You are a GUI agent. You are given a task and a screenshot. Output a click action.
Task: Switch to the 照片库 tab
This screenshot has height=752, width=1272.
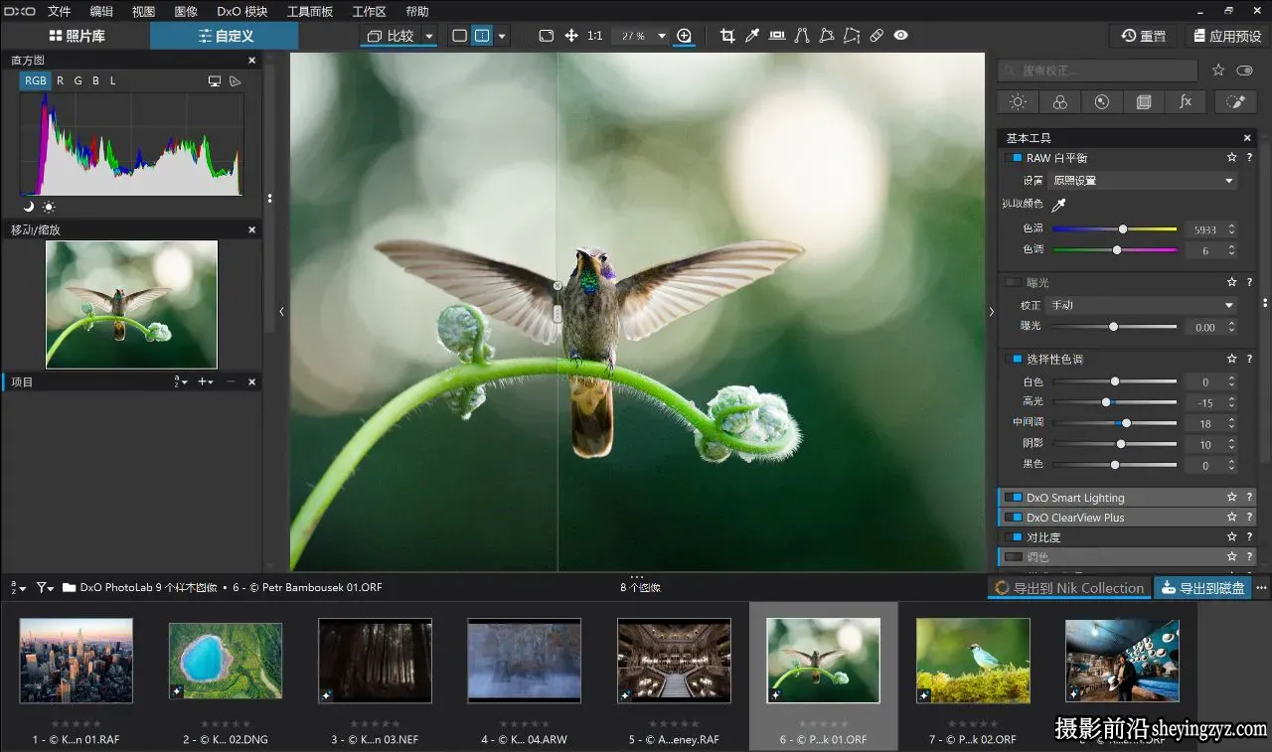(x=76, y=36)
